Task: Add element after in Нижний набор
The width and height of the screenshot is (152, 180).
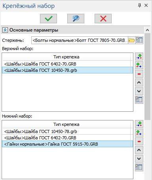Action: (x=139, y=133)
